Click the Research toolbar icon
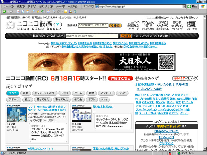207x155 pixels. (x=70, y=11)
